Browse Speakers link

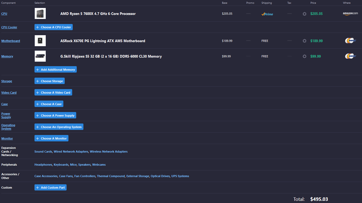click(x=84, y=165)
